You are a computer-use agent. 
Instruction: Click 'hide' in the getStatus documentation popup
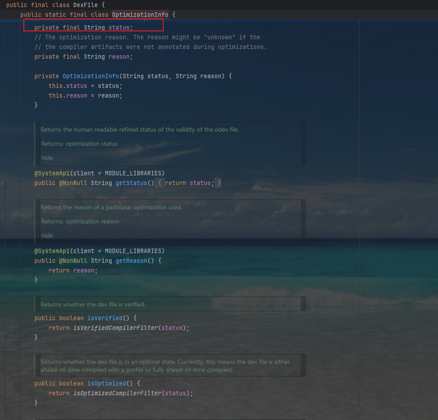[47, 158]
